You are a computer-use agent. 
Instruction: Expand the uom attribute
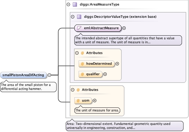coord(94,100)
